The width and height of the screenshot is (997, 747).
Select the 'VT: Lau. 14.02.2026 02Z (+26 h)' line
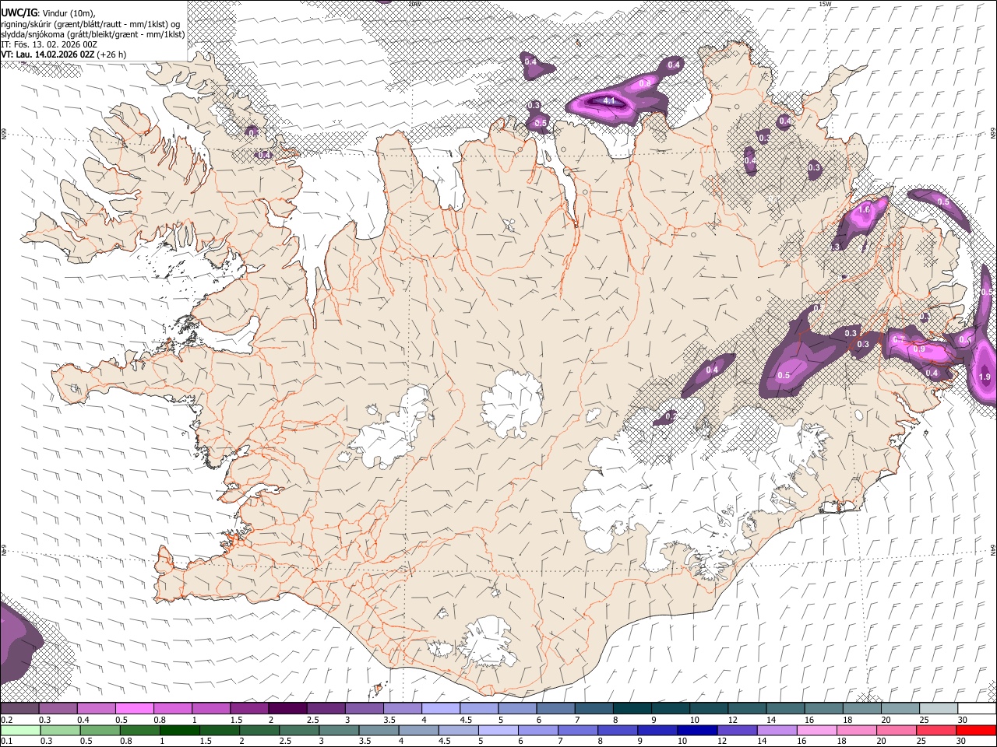pos(63,54)
